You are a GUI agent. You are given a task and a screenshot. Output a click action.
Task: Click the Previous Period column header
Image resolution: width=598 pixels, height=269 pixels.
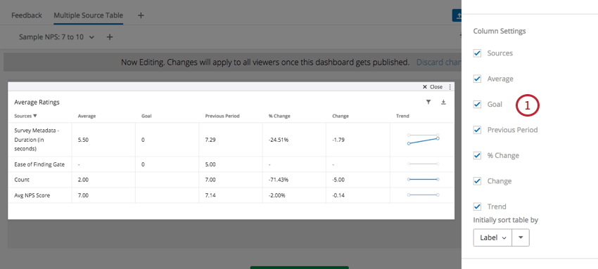(222, 116)
